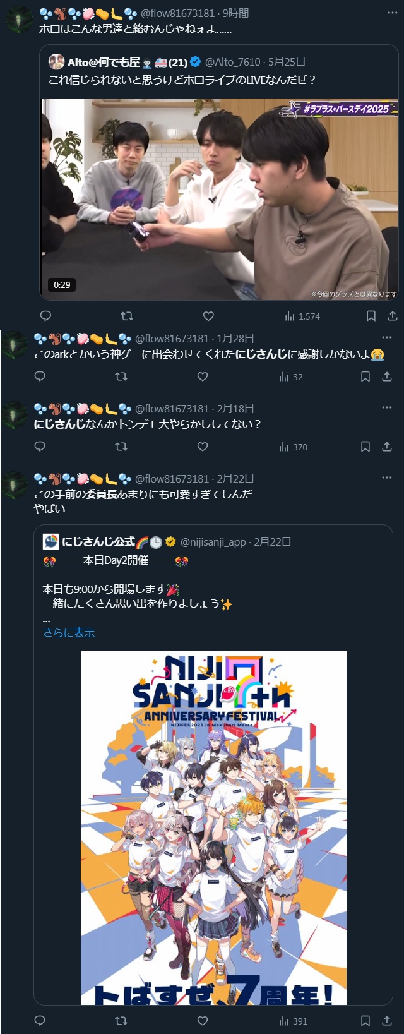Share the tweet with 391 views
The width and height of the screenshot is (404, 1034).
pyautogui.click(x=387, y=1021)
